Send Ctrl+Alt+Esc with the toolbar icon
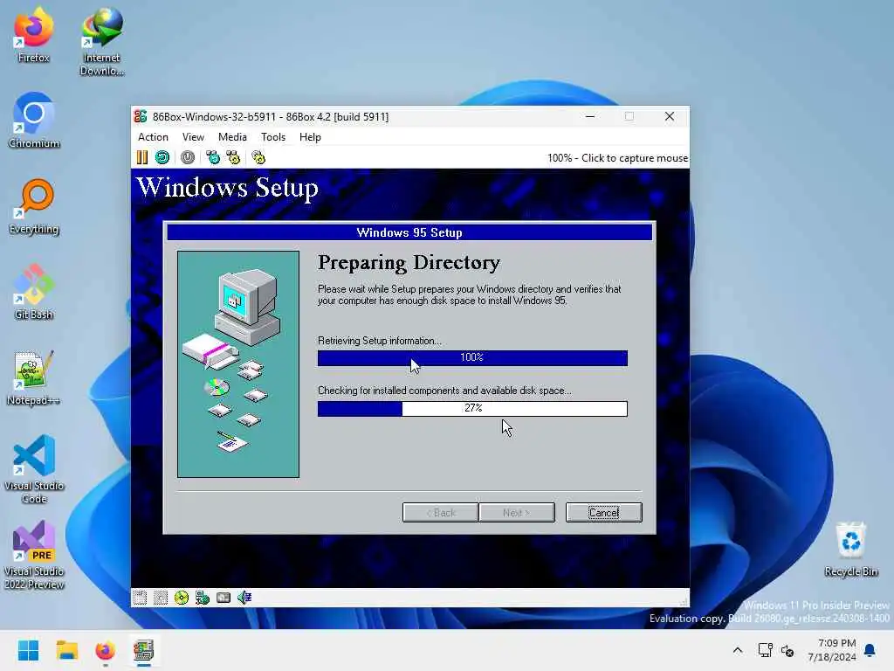Screen dimensions: 894x671 coord(233,157)
